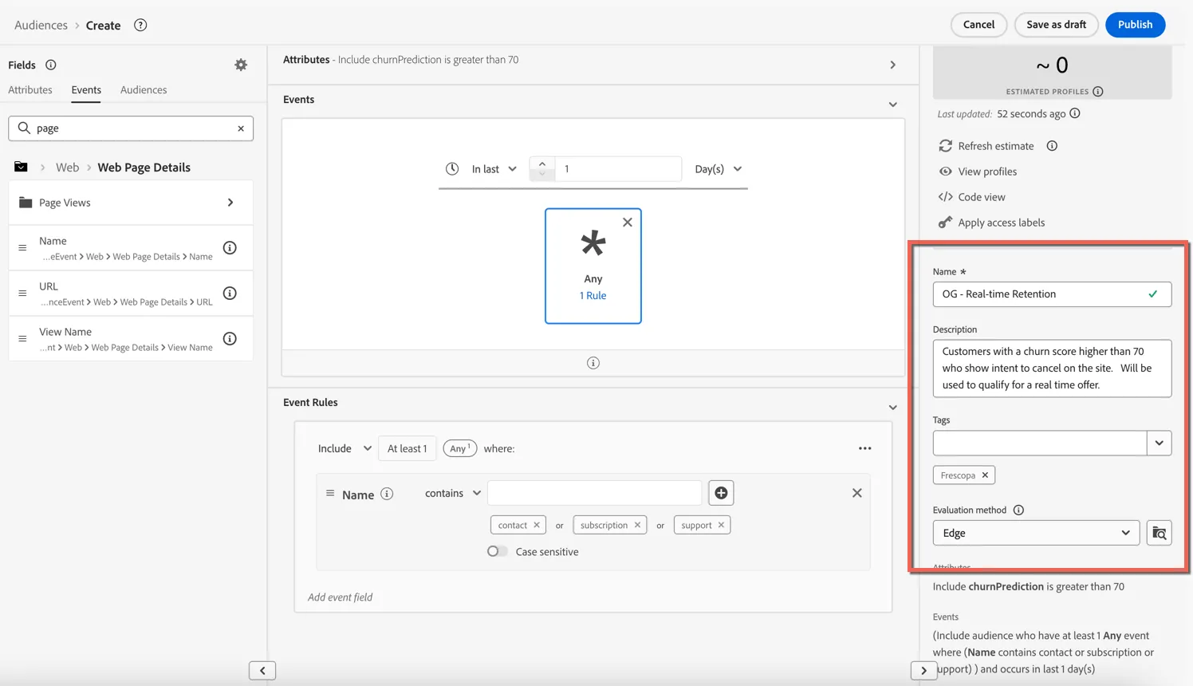This screenshot has width=1193, height=686.
Task: Open the 'contains' operator dropdown
Action: 453,493
